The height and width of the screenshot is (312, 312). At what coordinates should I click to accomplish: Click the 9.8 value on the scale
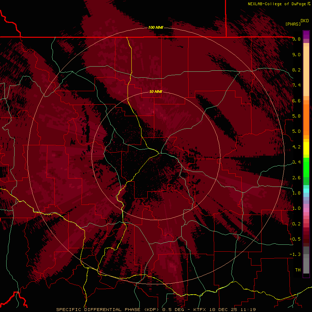click(x=296, y=39)
